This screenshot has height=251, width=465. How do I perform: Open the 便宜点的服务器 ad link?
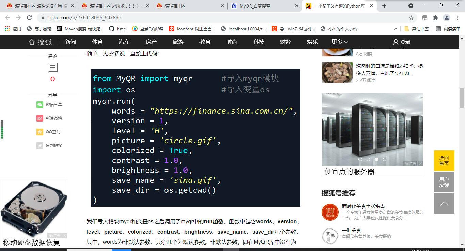tap(350, 172)
